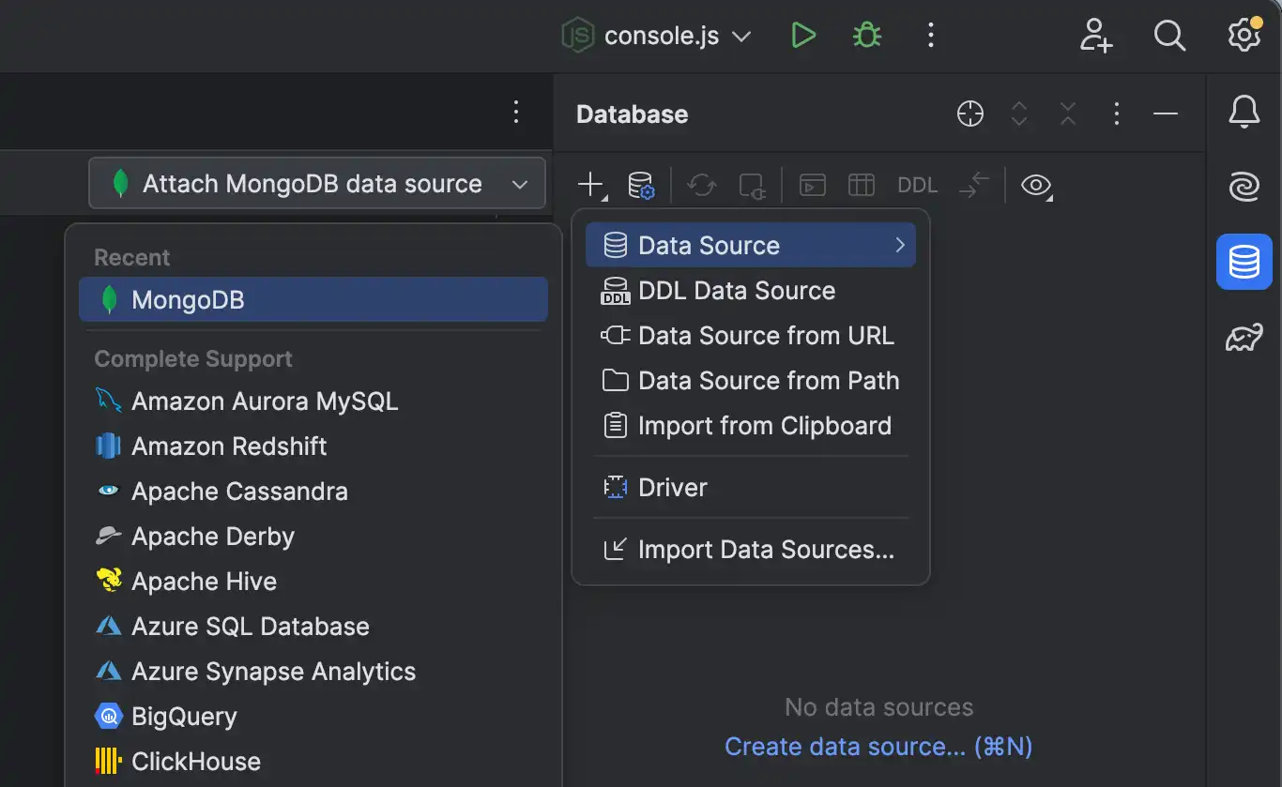The height and width of the screenshot is (787, 1282).
Task: Click the Deactivate data source icon
Action: 752,185
